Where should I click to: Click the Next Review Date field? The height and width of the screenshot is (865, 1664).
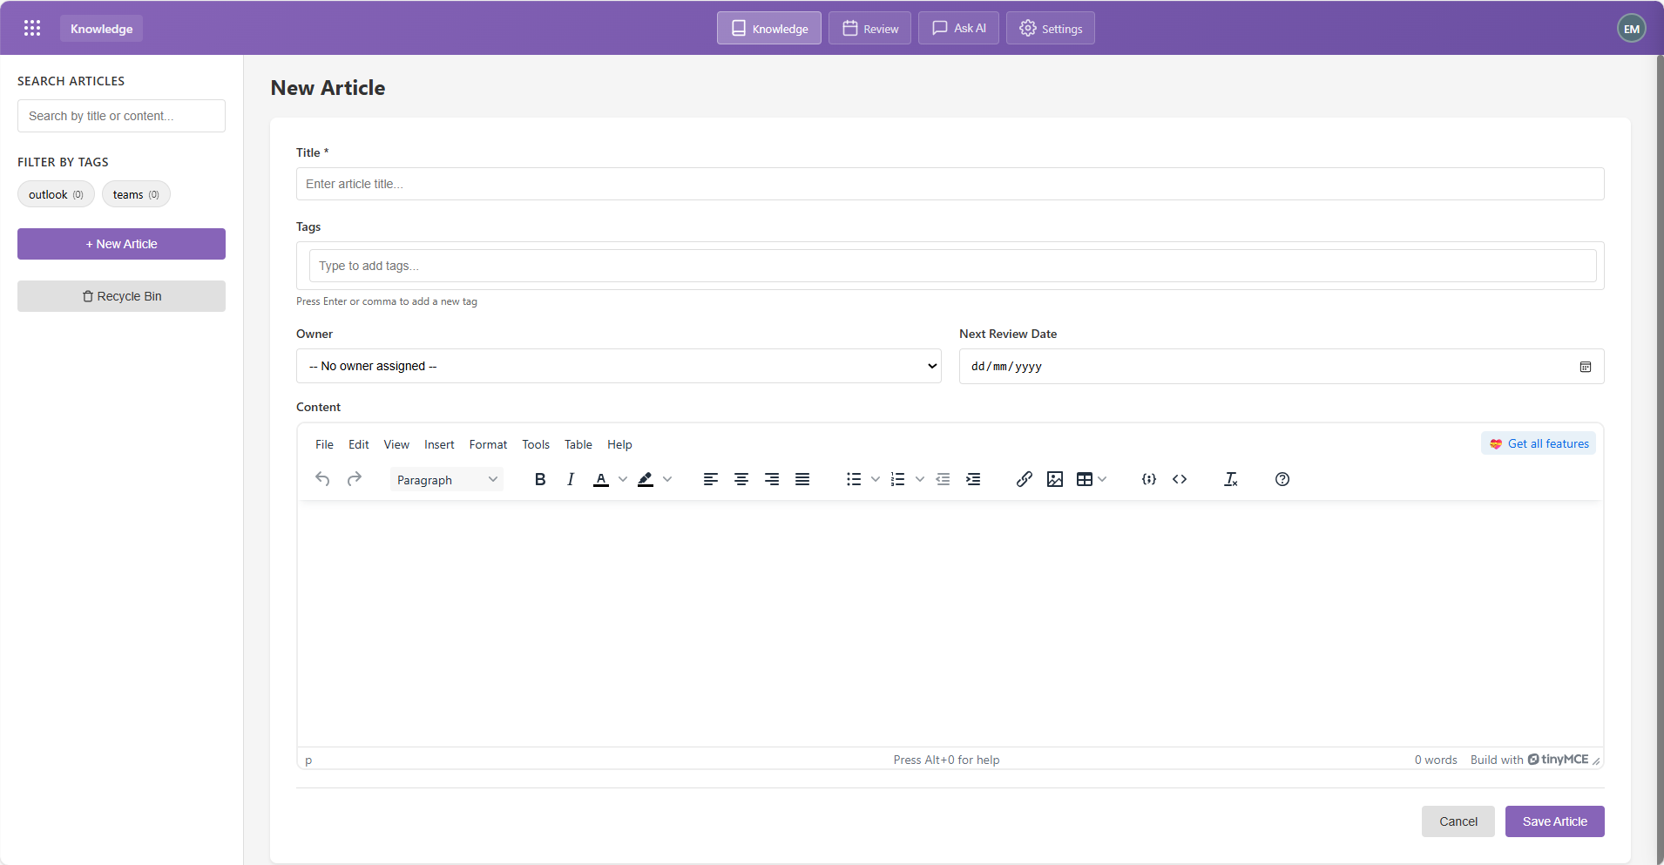1282,367
